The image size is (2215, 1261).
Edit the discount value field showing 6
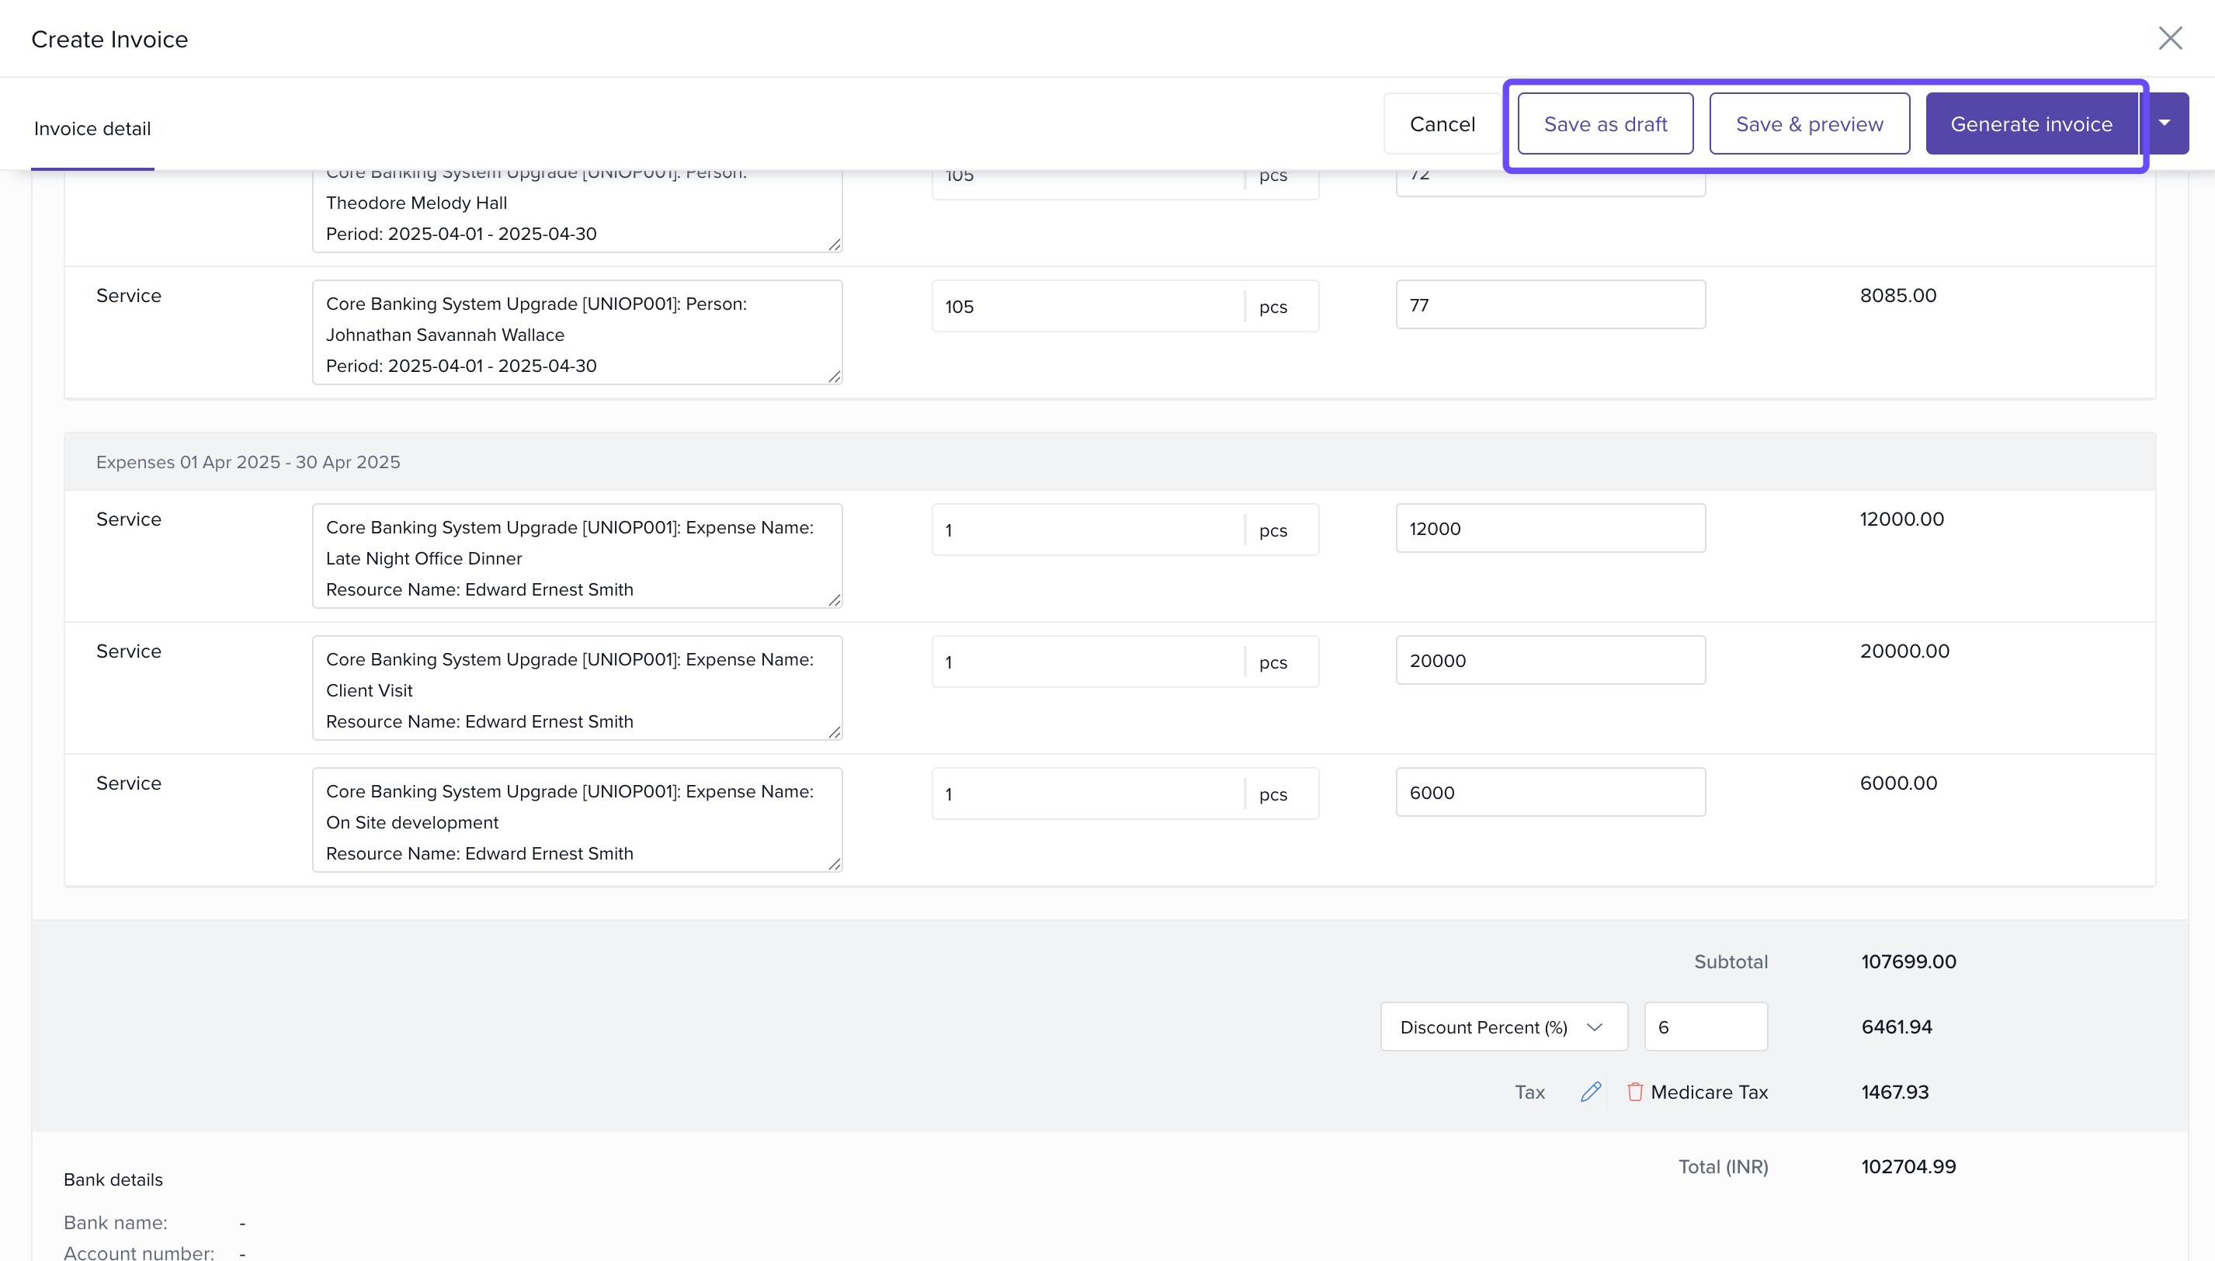click(1704, 1027)
